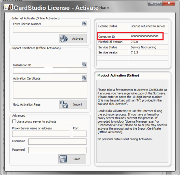
Task: Select 'License returned to server' status text
Action: (x=148, y=26)
